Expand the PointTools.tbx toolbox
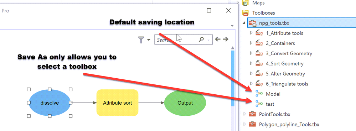This screenshot has width=356, height=131. (x=244, y=114)
